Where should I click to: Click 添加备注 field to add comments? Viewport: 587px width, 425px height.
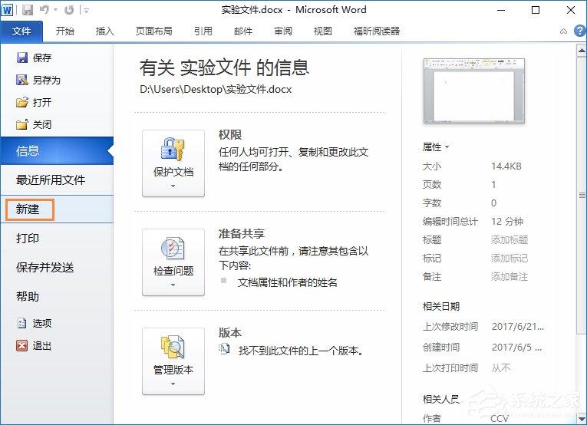(510, 277)
